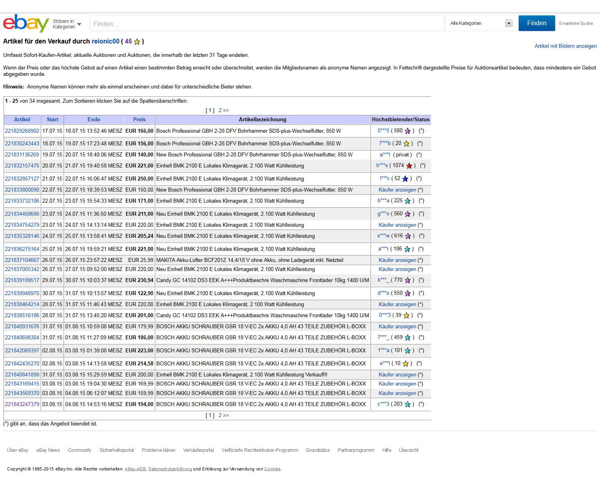Click the eBay logo

(26, 23)
